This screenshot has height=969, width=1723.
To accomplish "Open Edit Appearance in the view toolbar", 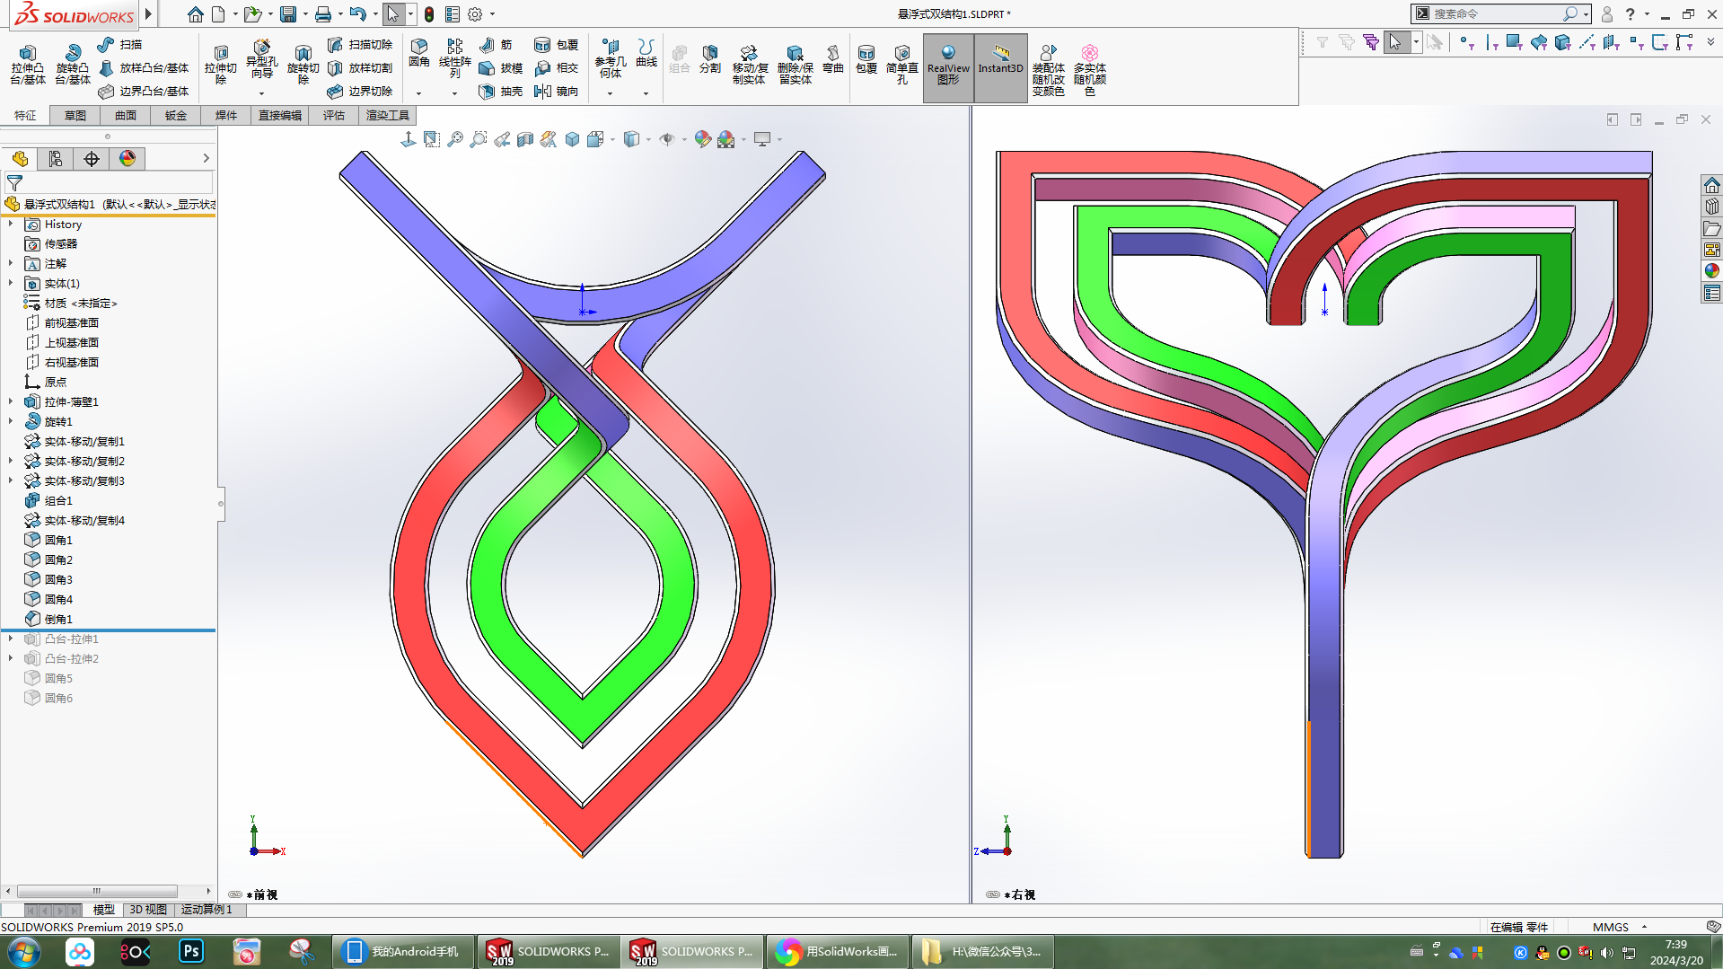I will coord(703,139).
